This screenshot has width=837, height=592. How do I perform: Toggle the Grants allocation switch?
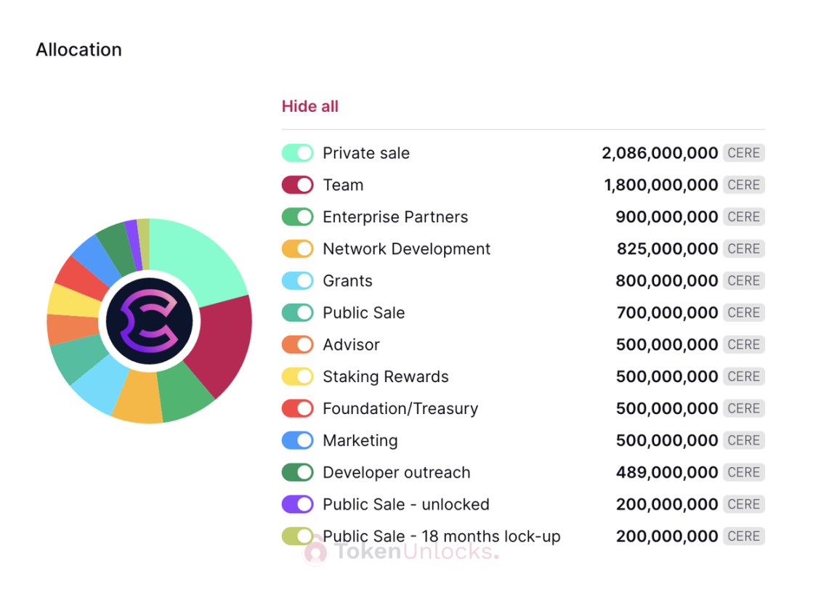pos(297,281)
